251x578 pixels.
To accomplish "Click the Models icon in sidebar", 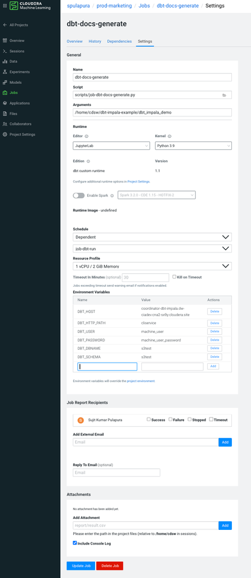I will [x=5, y=83].
